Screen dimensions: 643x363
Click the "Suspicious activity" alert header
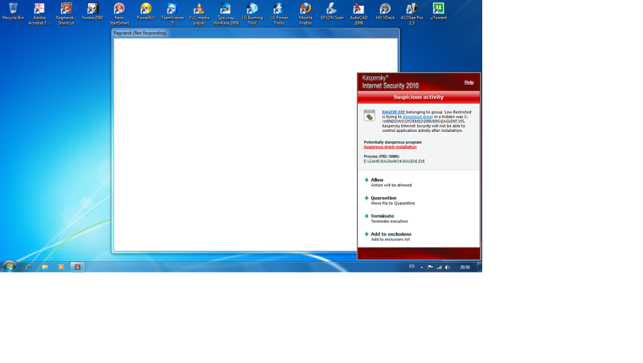pos(418,97)
